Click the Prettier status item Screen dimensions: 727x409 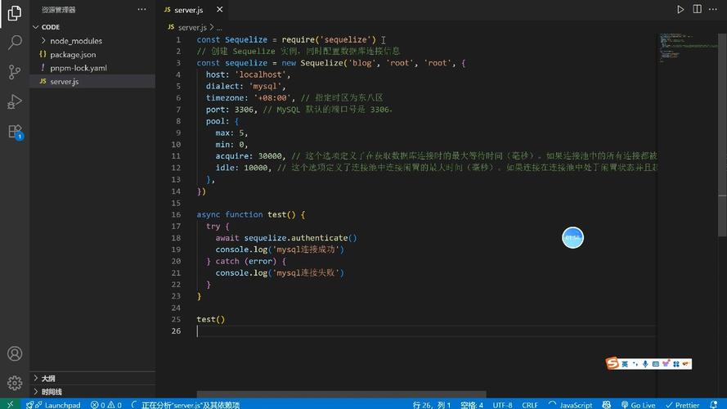[683, 405]
